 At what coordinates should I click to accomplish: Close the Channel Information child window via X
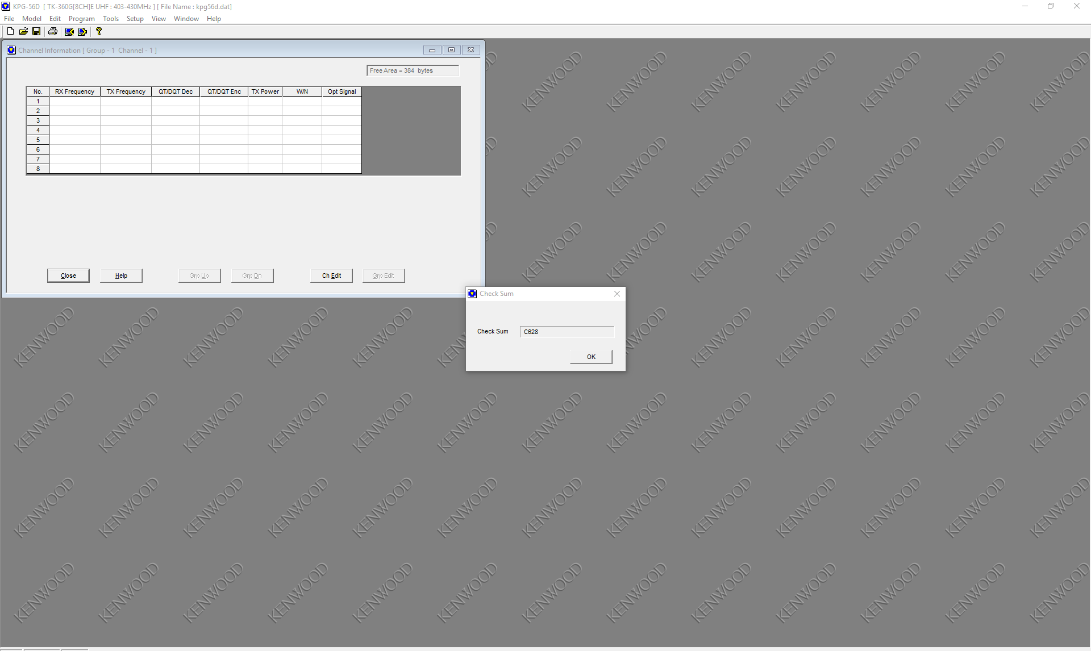coord(471,50)
